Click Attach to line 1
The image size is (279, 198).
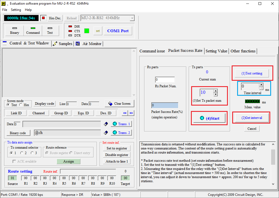point(117,161)
